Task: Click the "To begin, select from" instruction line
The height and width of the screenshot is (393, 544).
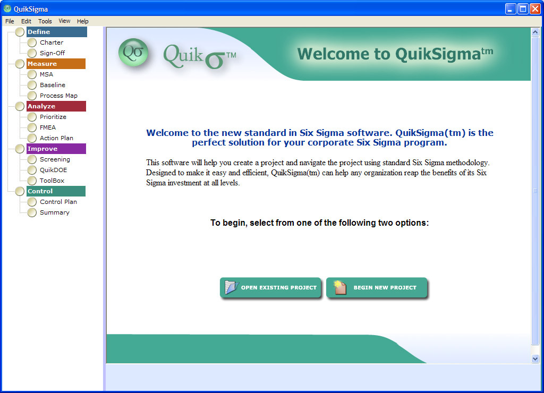Action: pos(319,223)
